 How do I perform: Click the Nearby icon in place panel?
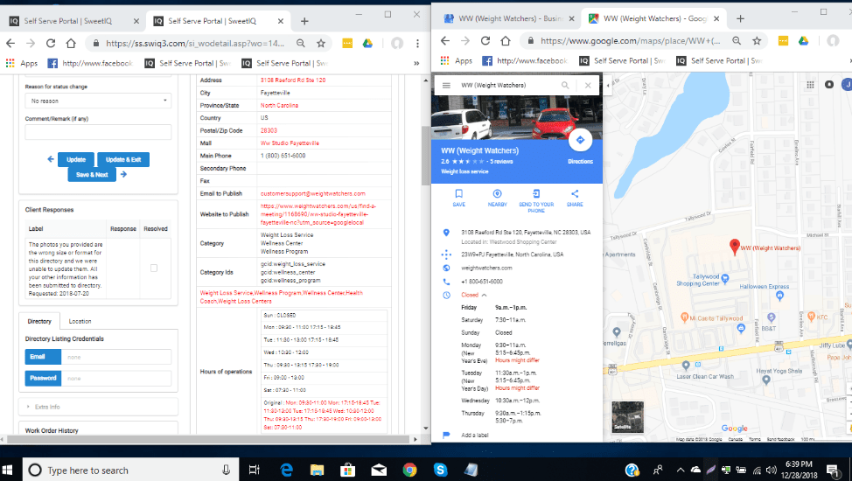click(x=497, y=194)
